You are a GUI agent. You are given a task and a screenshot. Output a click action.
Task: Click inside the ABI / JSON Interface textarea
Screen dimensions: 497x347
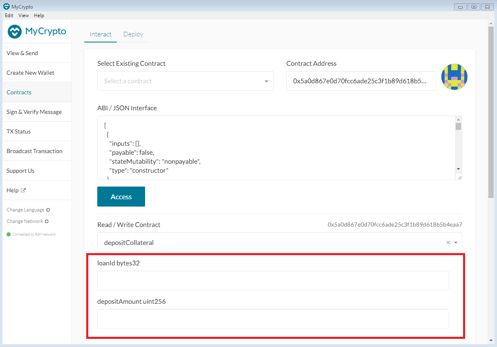point(276,148)
